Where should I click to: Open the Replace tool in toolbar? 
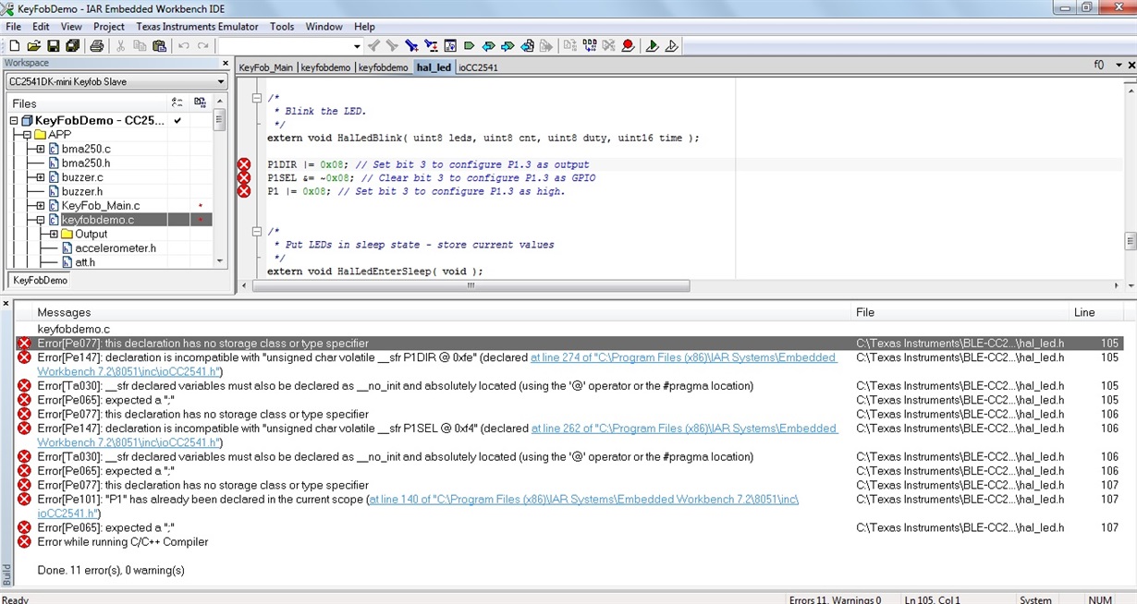(430, 45)
